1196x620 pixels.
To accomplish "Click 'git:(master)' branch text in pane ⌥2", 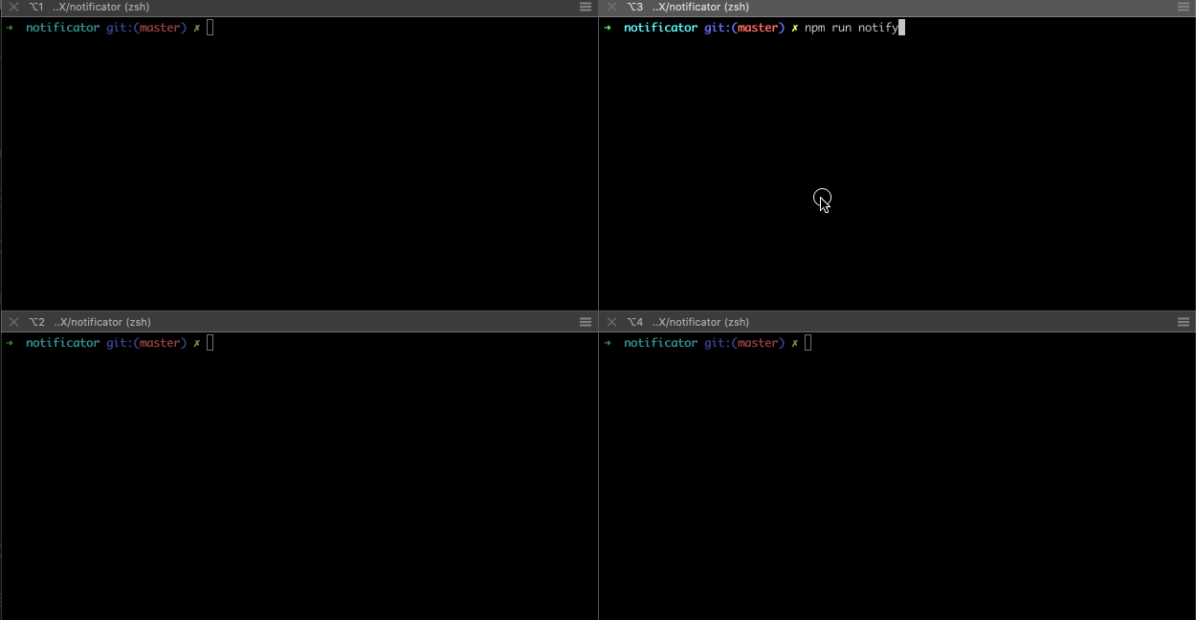I will coord(146,343).
